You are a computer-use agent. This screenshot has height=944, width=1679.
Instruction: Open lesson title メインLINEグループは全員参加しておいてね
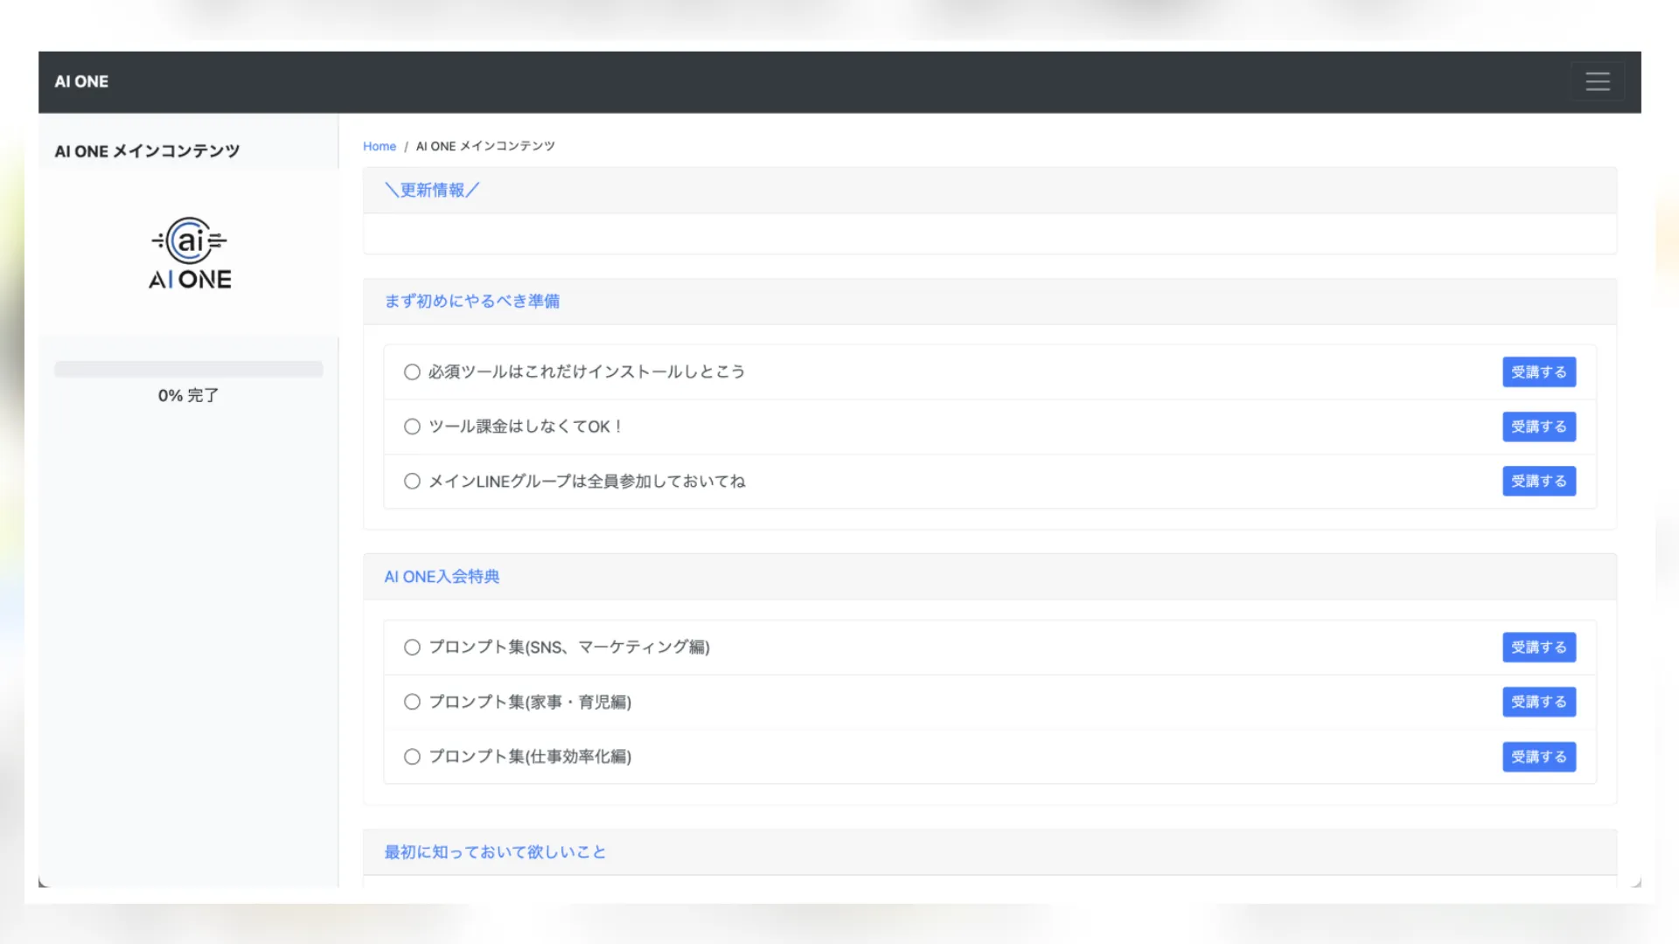point(587,481)
